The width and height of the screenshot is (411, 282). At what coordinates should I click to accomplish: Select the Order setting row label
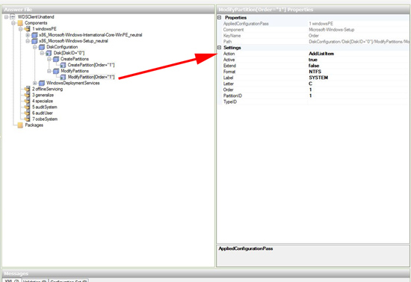[229, 90]
